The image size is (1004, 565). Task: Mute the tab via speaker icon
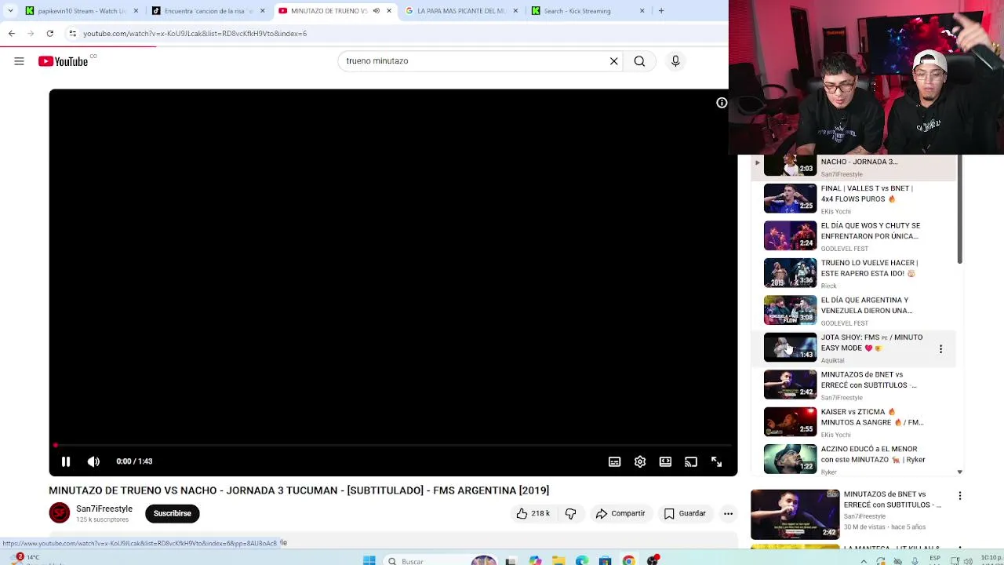click(376, 11)
